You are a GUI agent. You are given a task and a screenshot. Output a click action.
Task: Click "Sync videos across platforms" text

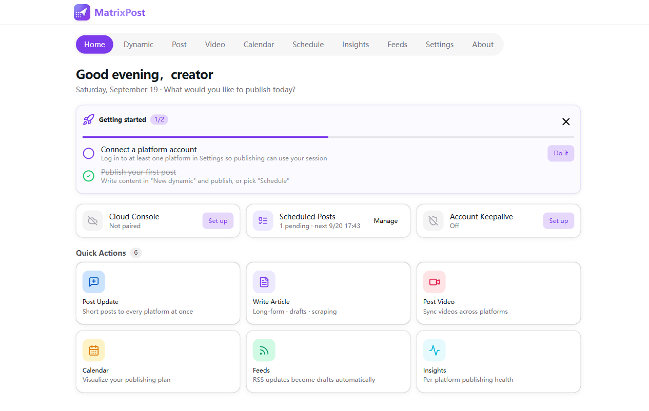pos(465,312)
